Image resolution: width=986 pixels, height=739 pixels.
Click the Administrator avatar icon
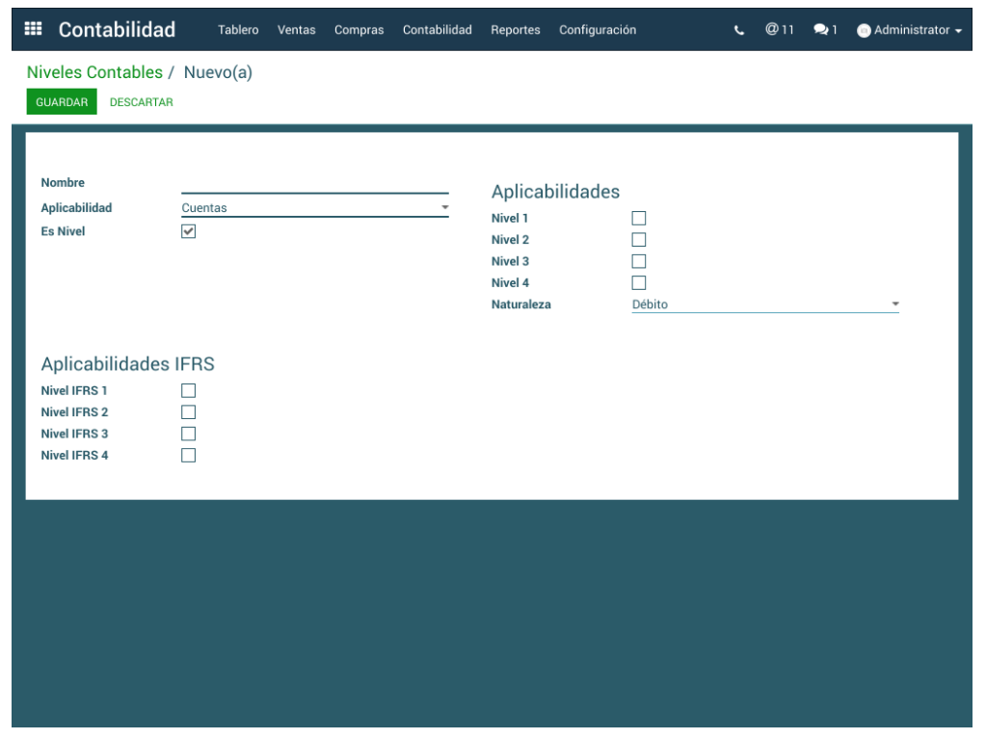click(x=864, y=31)
